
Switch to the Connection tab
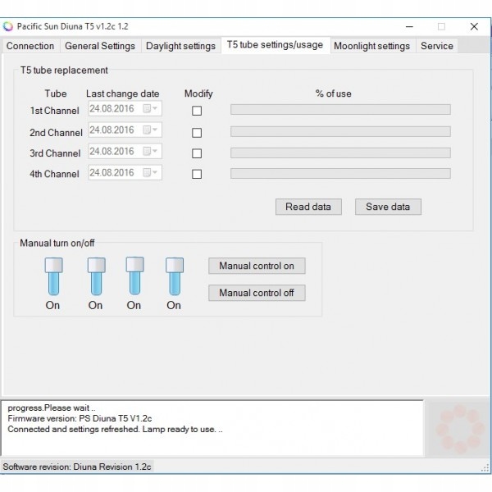[x=30, y=46]
